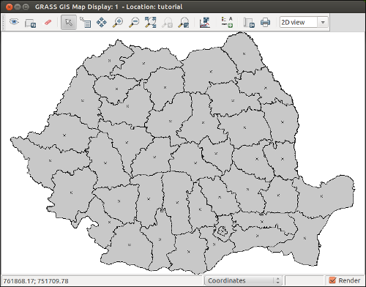Activate the Query raster/vector map tool
This screenshot has height=287, width=366.
pos(86,23)
